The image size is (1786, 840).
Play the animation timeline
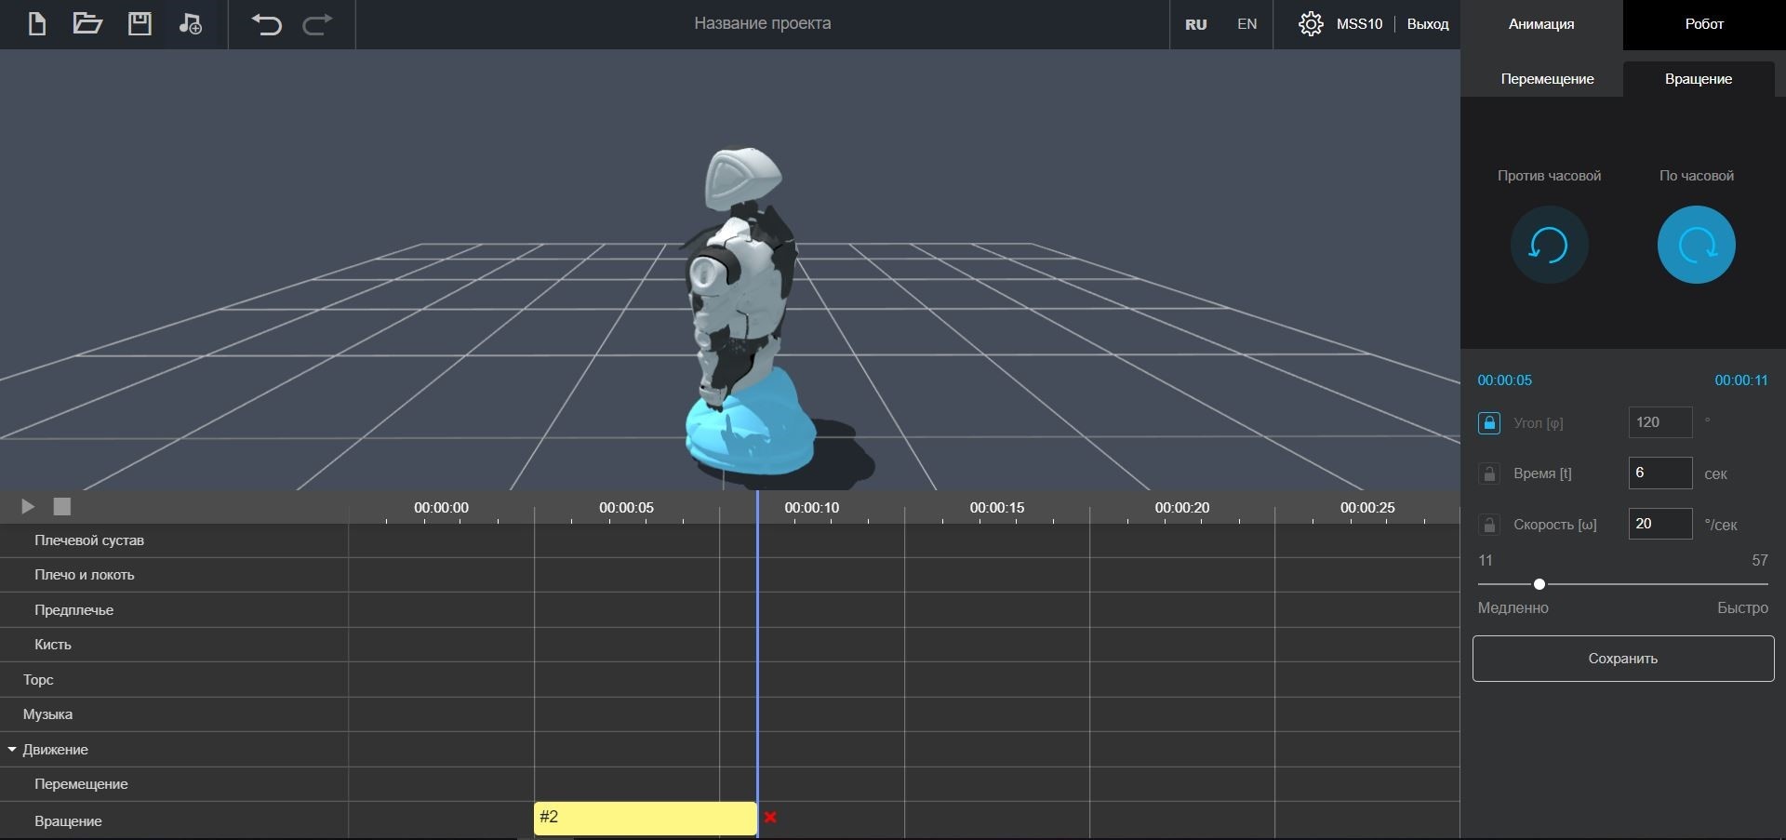tap(28, 506)
